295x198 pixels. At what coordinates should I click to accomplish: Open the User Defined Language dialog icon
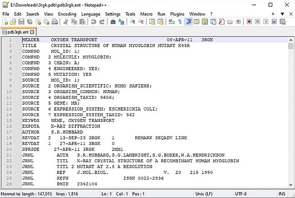197,22
